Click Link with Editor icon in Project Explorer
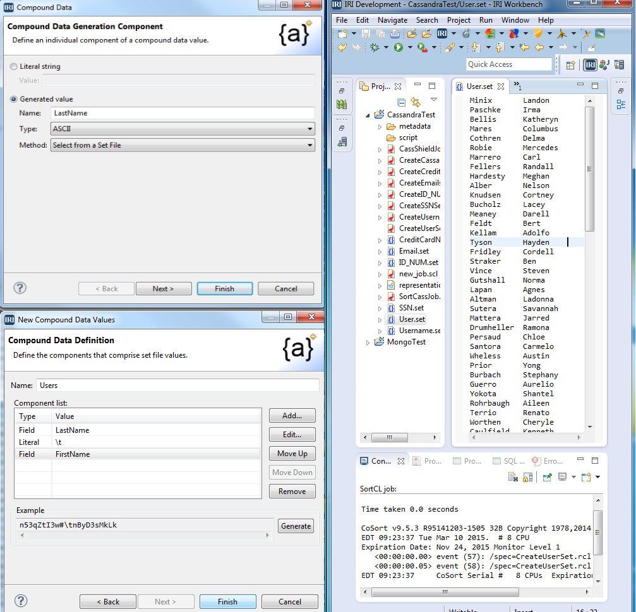 point(416,102)
